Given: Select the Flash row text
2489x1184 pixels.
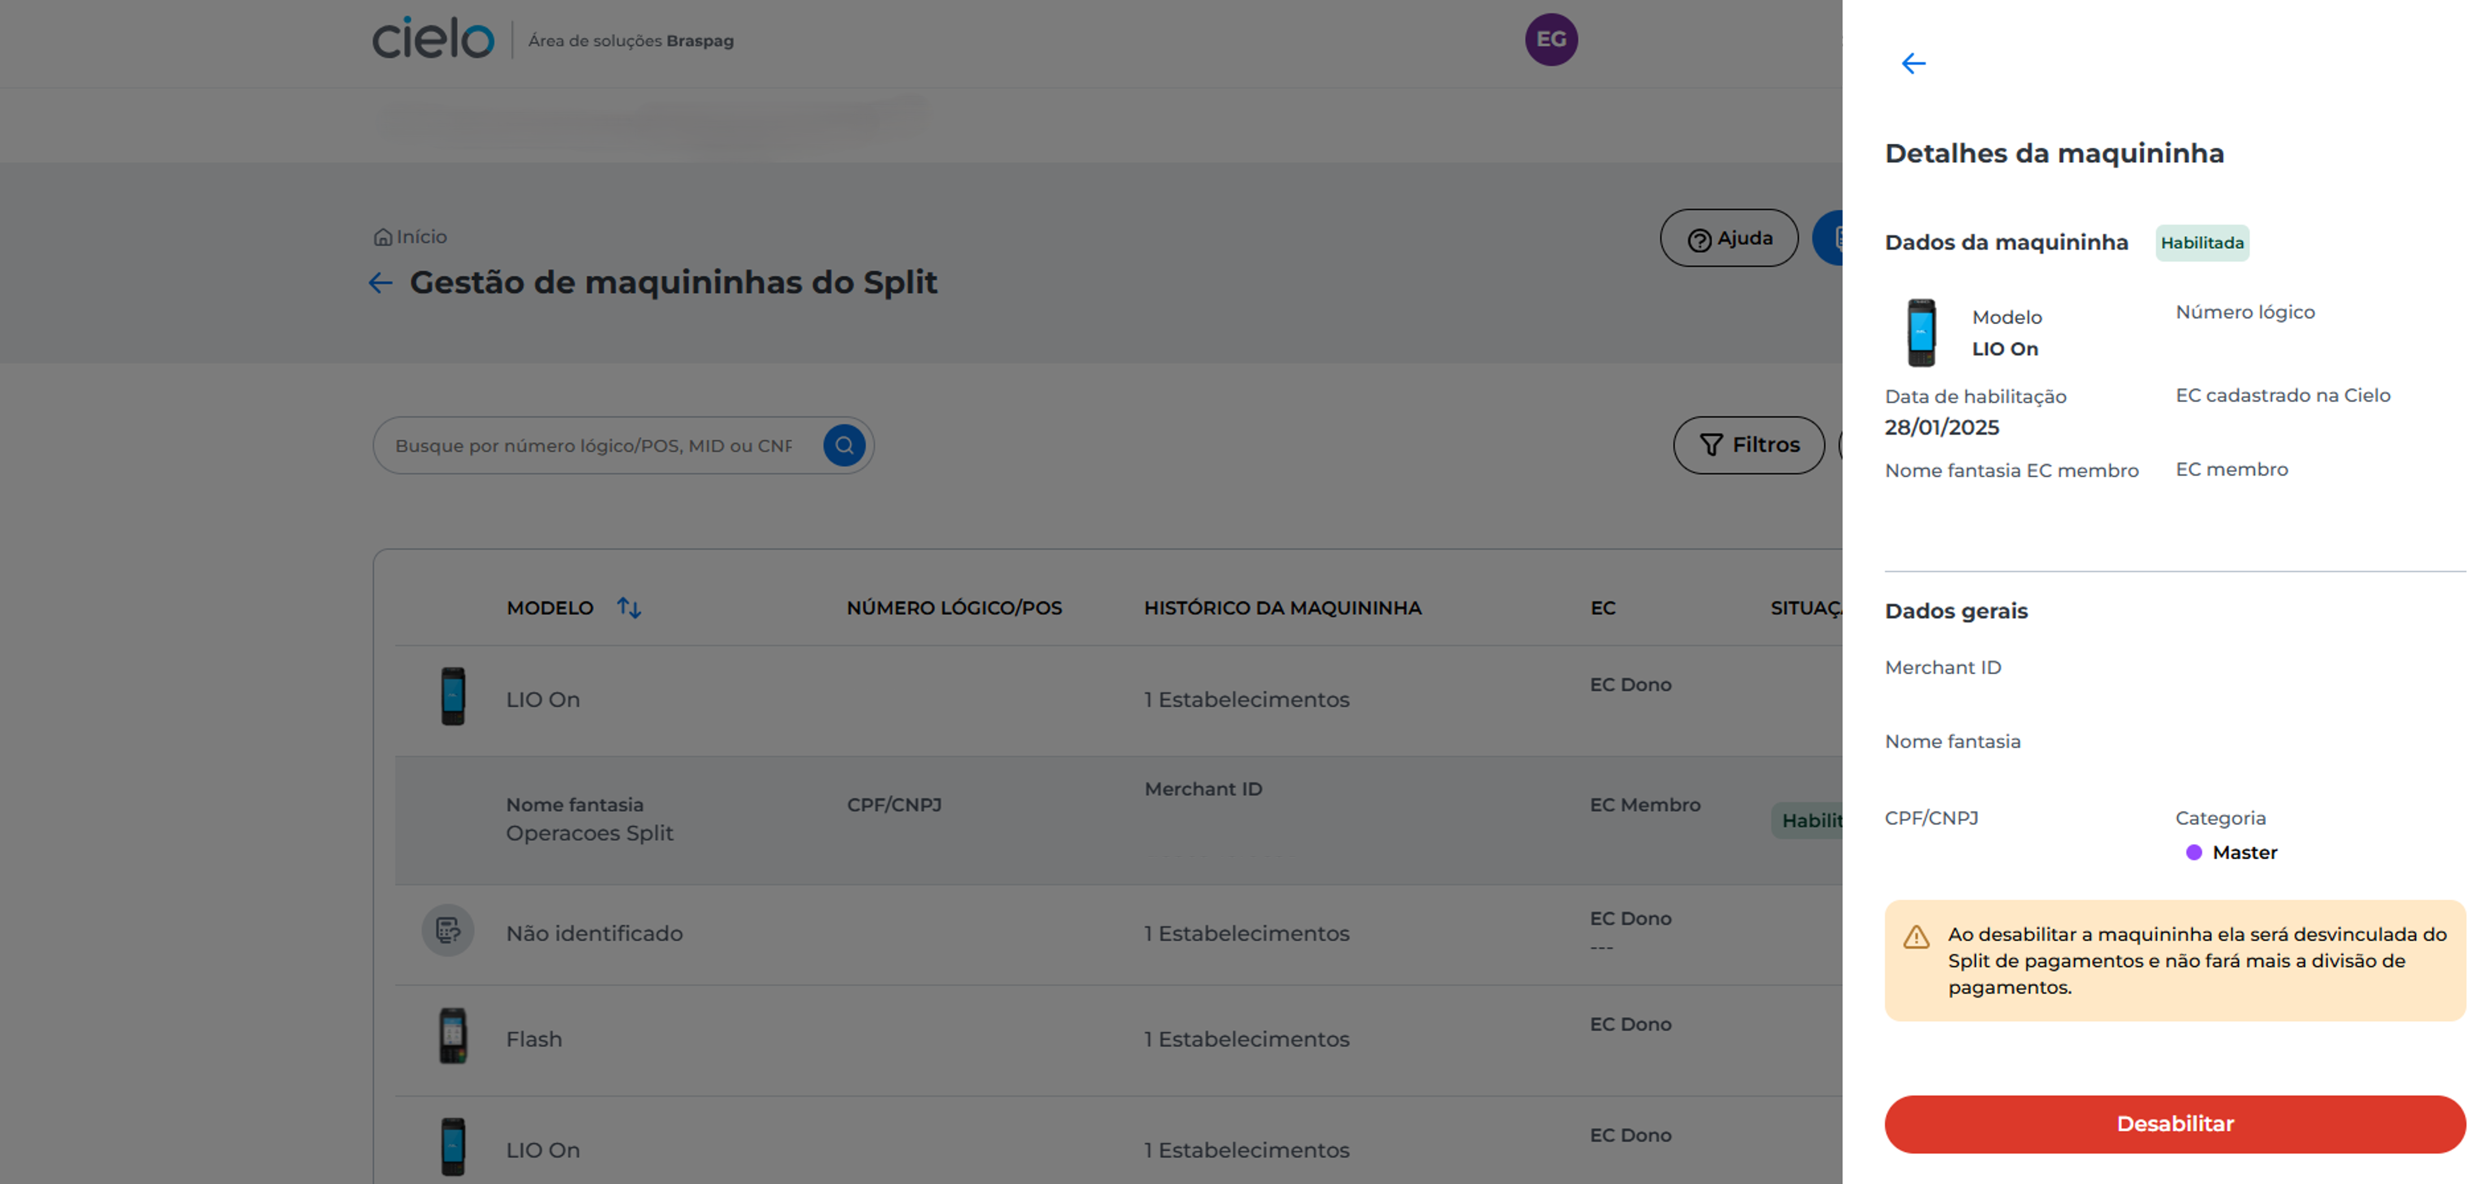Looking at the screenshot, I should pyautogui.click(x=533, y=1039).
